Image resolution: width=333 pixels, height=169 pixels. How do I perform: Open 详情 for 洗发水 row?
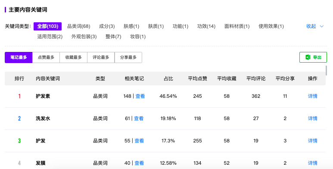coord(313,118)
